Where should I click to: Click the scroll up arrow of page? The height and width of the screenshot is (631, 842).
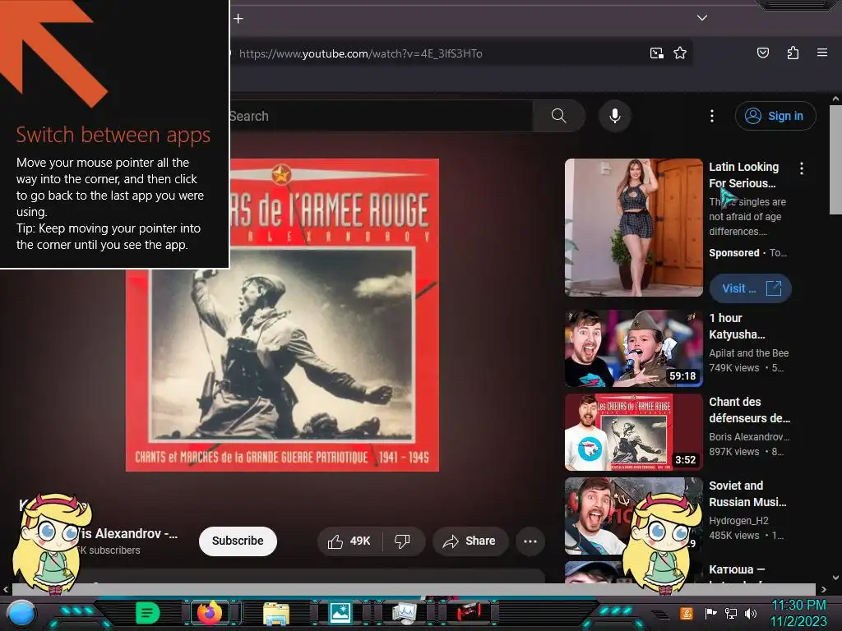click(835, 99)
